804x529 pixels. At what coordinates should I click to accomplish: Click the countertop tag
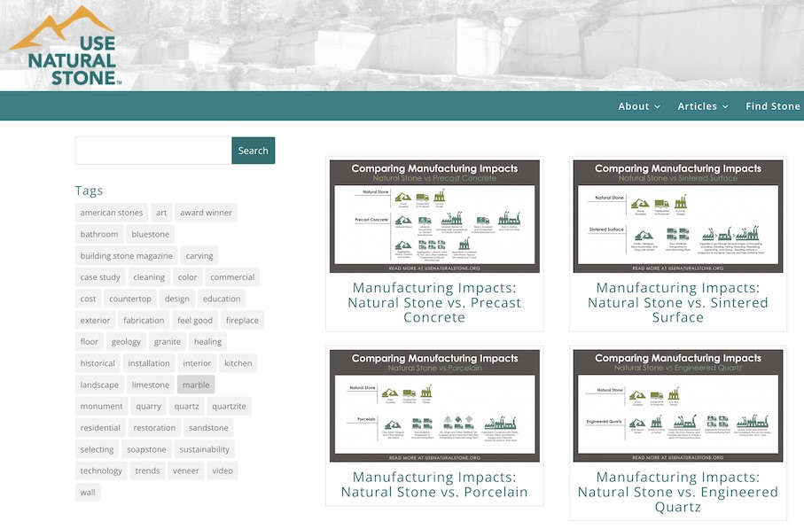pyautogui.click(x=130, y=299)
